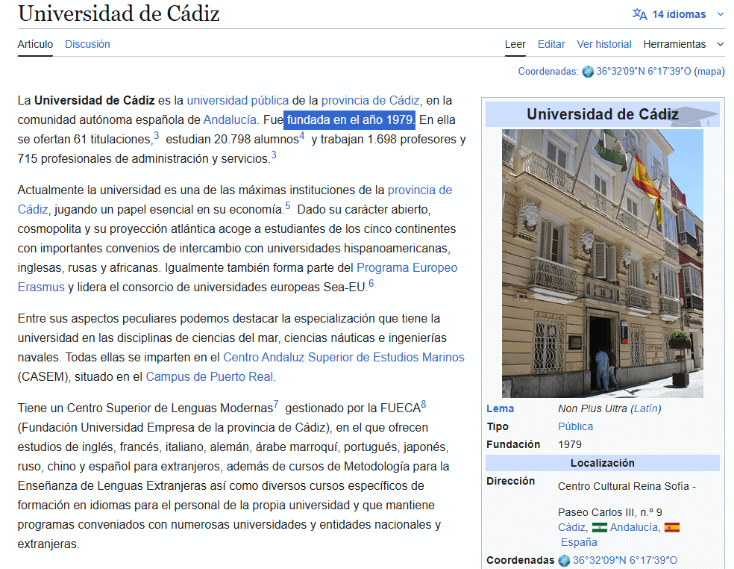Open the university building photo
Screen dimensions: 734x569
click(603, 264)
